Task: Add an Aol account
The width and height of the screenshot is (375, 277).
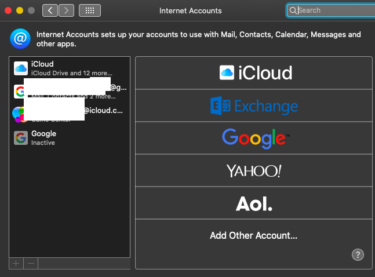Action: click(254, 203)
